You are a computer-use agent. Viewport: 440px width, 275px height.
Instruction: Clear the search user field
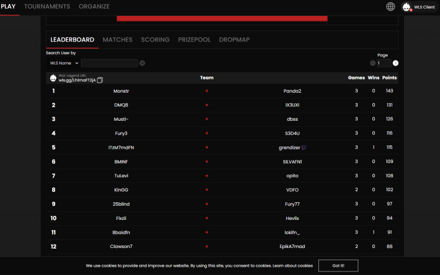click(x=142, y=63)
